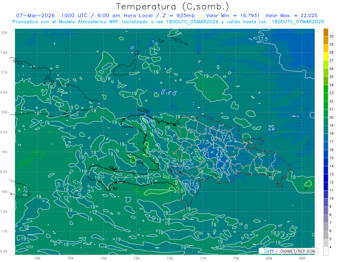Click the color scale value '14'
Viewport: 339px width, 262px height.
(332, 166)
